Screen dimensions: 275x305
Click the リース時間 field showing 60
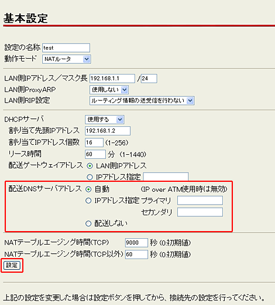coord(95,154)
